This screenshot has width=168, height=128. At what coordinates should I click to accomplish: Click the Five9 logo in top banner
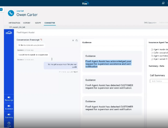point(85,3)
